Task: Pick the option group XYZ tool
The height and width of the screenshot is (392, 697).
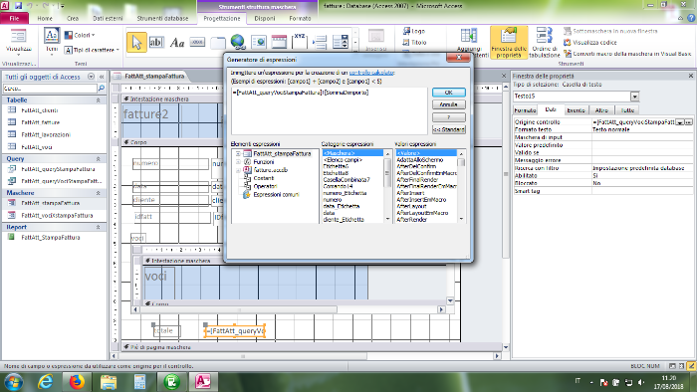Action: (300, 41)
